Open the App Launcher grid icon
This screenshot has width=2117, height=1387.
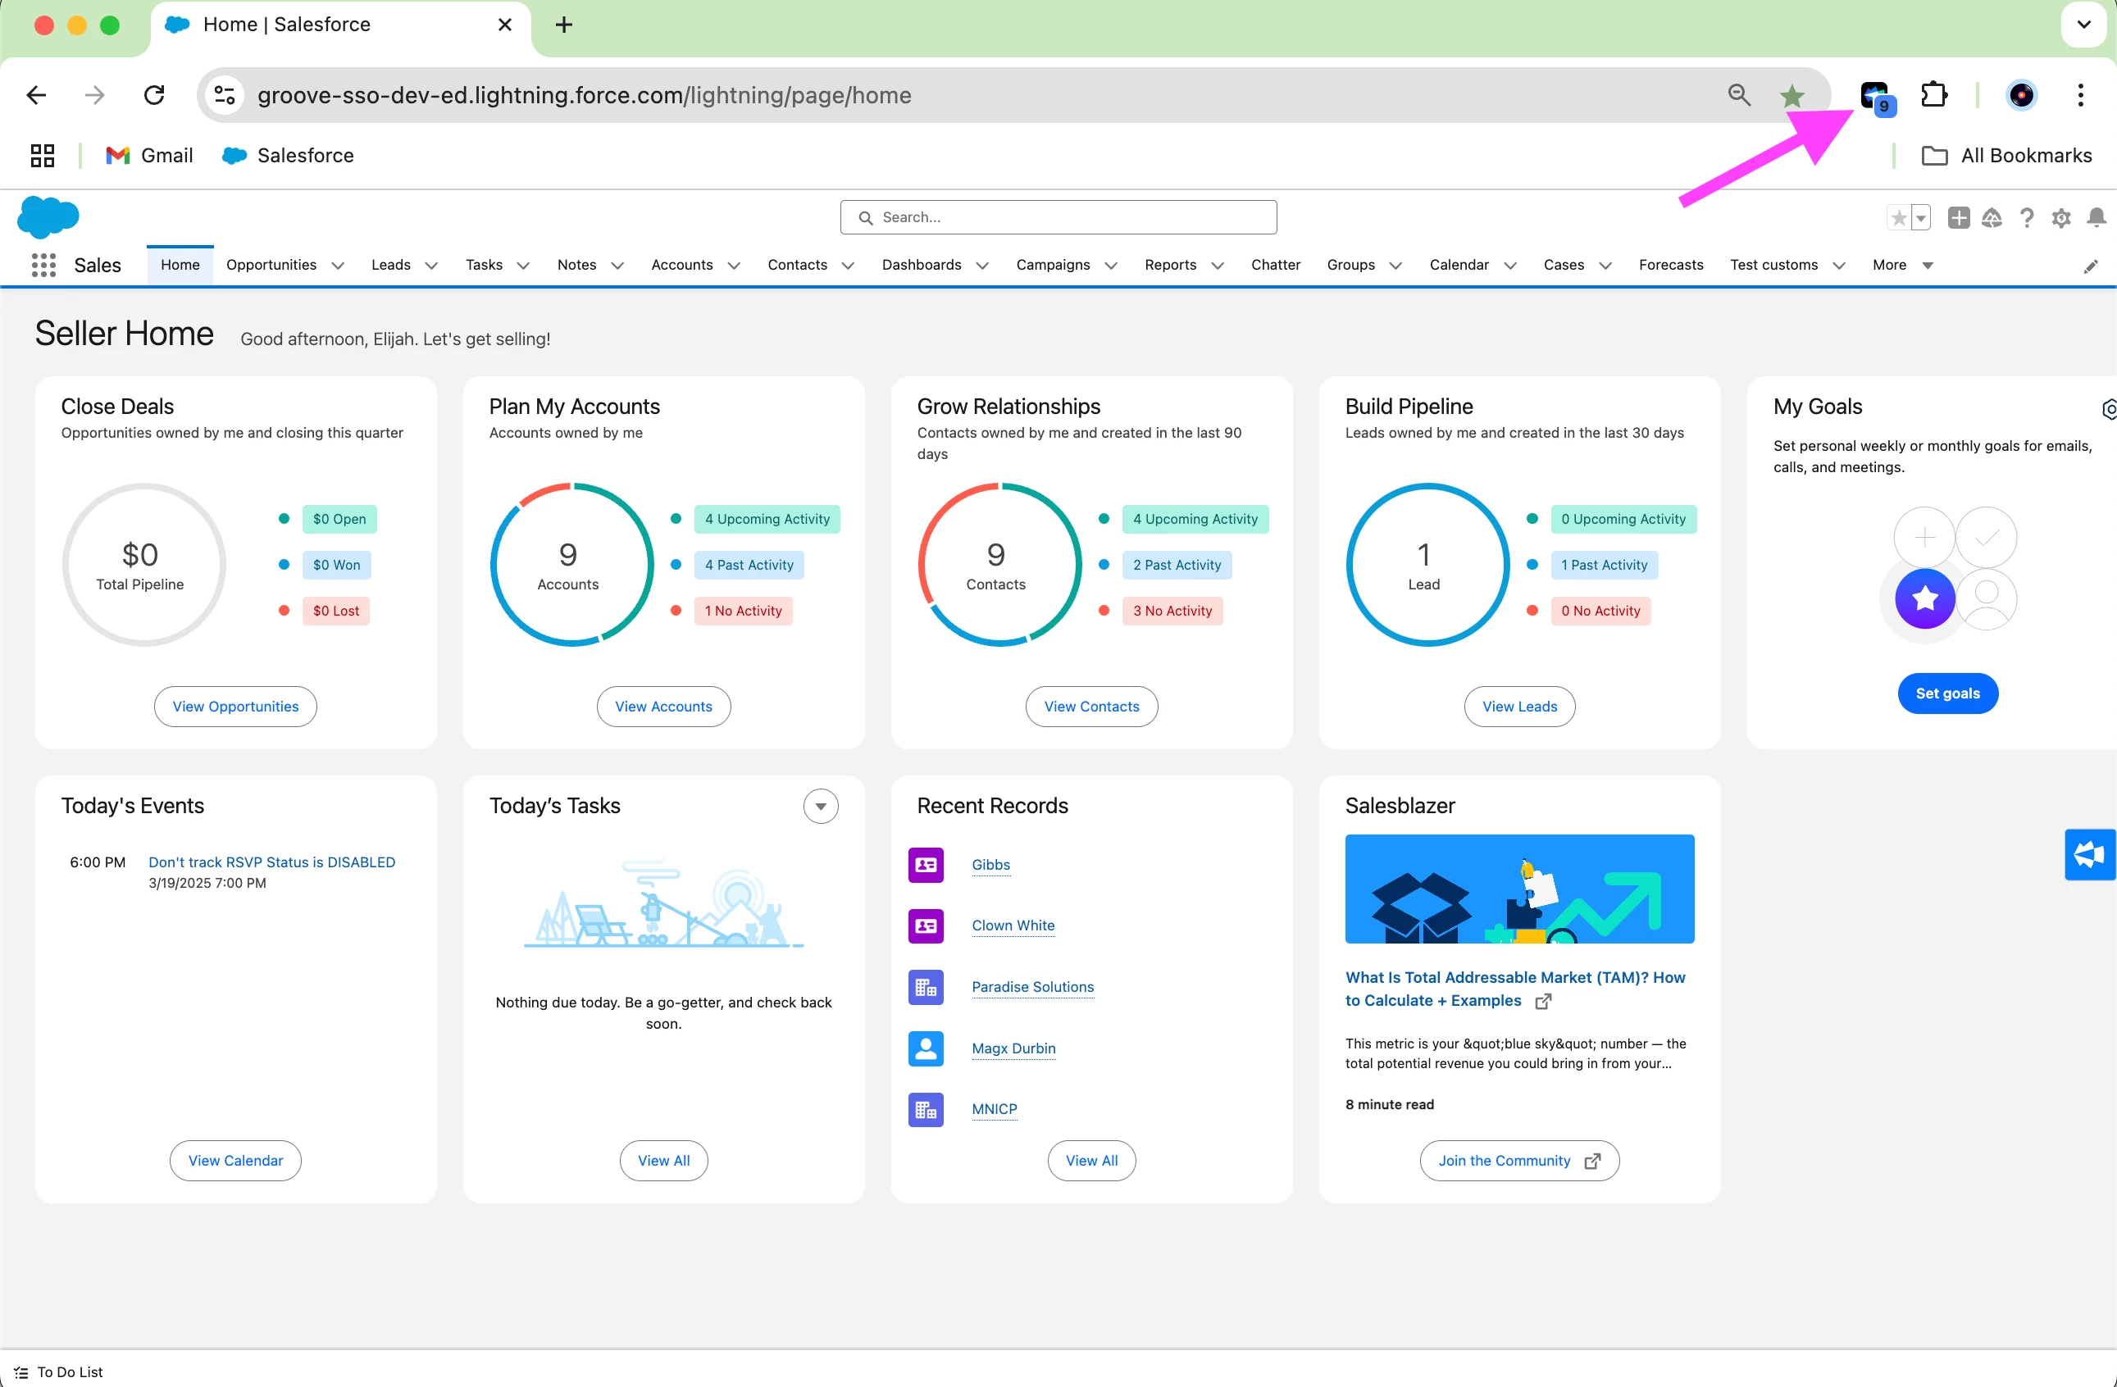(43, 265)
